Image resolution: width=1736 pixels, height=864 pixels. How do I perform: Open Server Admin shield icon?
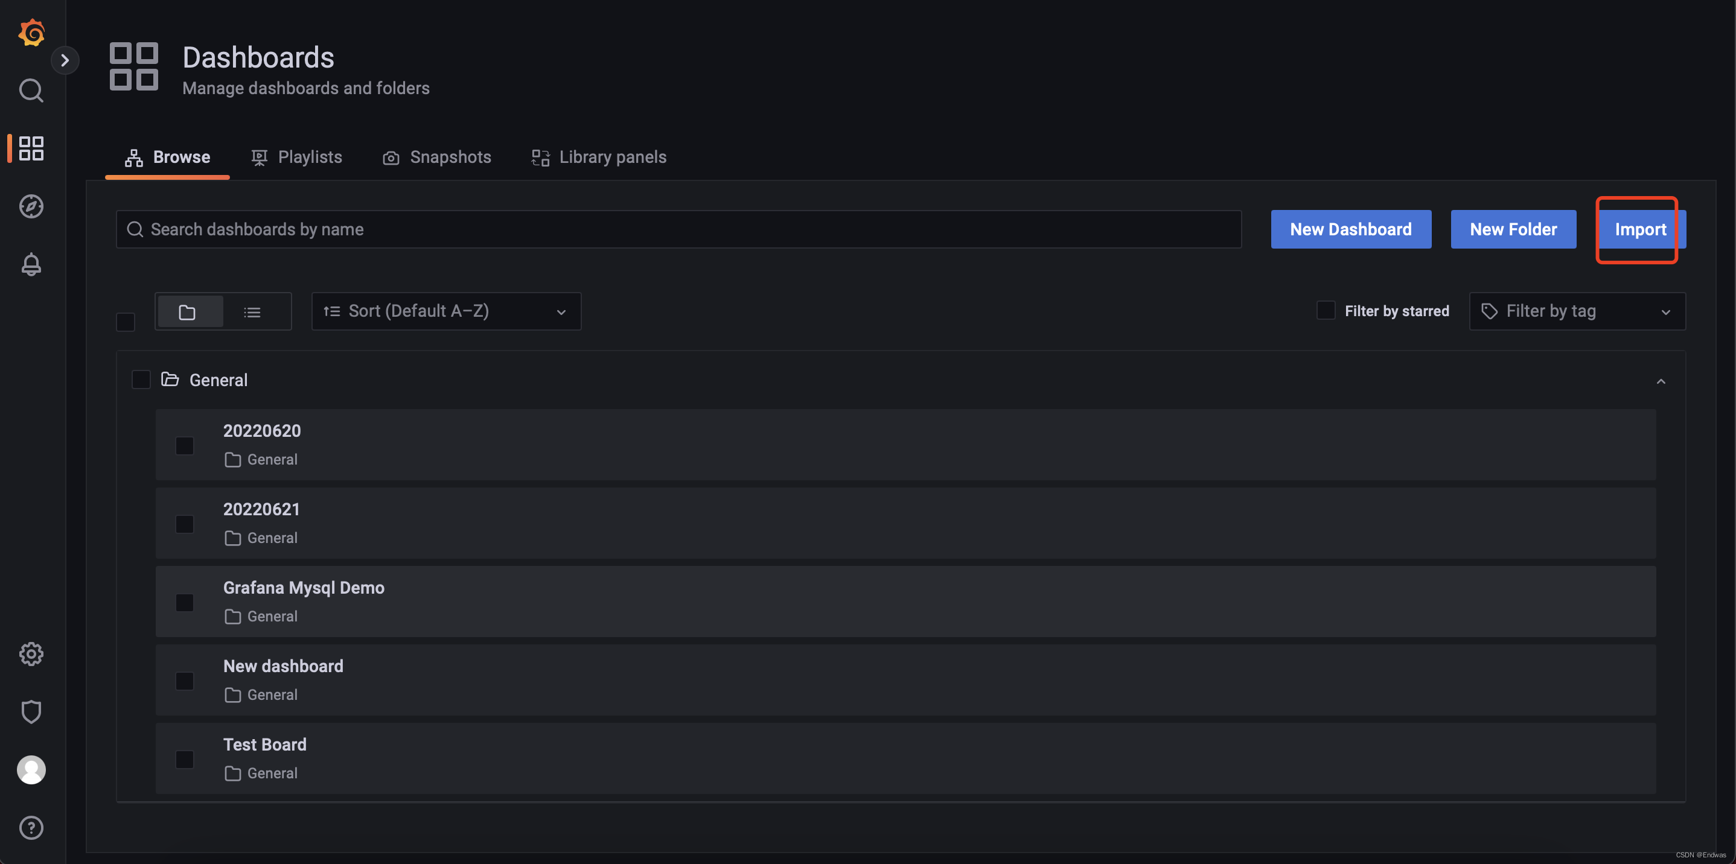click(31, 712)
